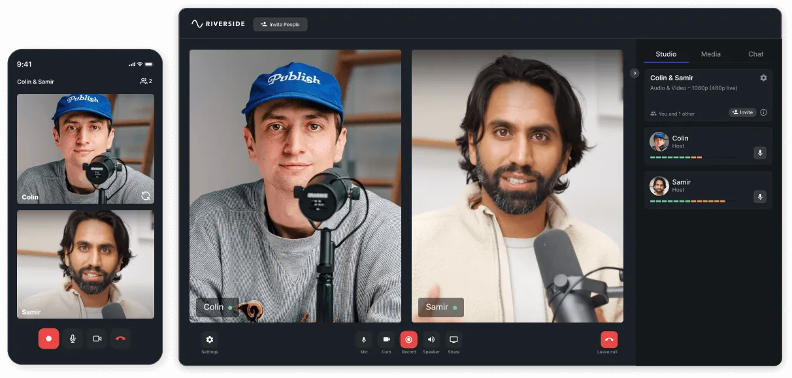The height and width of the screenshot is (378, 792).
Task: Open screen Share icon
Action: pyautogui.click(x=454, y=341)
